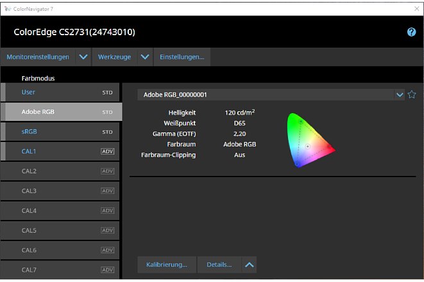This screenshot has width=424, height=282.
Task: Click the ADV badge on CAL6 row
Action: click(107, 250)
